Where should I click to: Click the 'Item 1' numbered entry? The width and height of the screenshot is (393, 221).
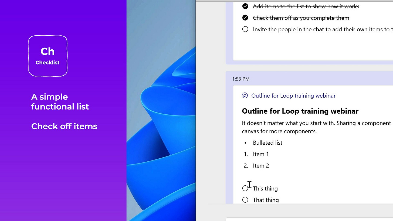(x=261, y=154)
